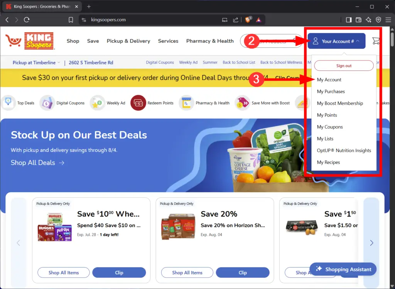Viewport: 395px width, 289px height.
Task: Click the product search field
Action: 271,41
